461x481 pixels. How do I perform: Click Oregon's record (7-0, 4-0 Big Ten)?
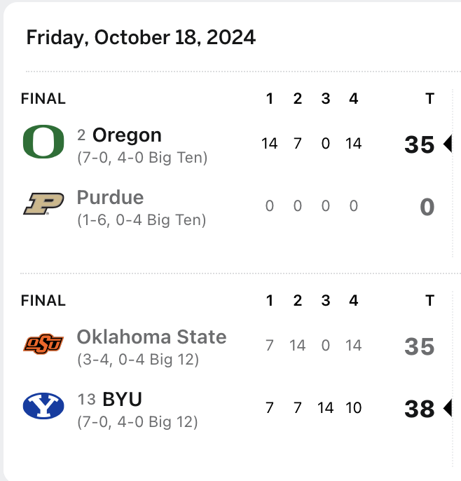click(x=142, y=158)
